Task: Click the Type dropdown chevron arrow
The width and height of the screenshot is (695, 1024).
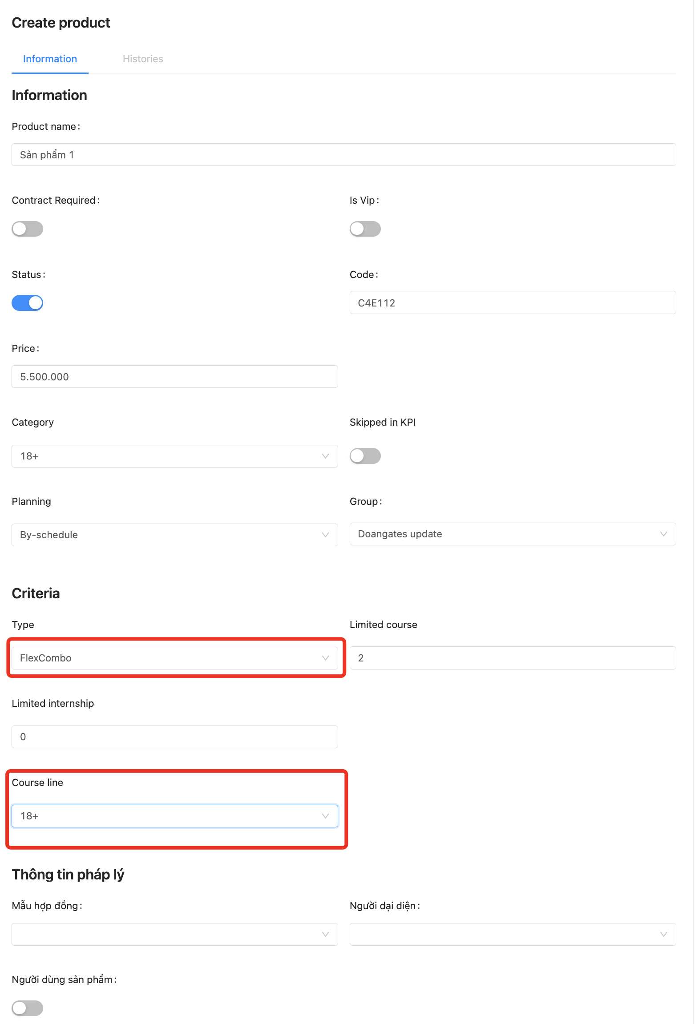Action: tap(325, 658)
